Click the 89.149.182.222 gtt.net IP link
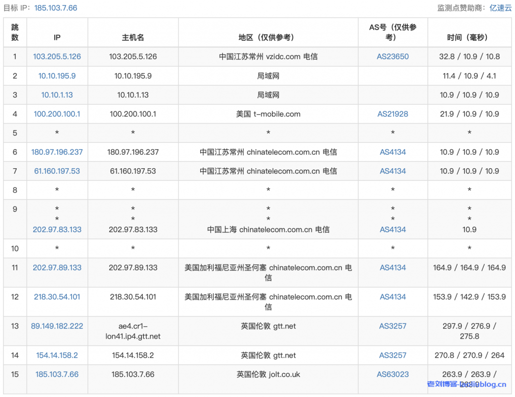 [x=57, y=326]
